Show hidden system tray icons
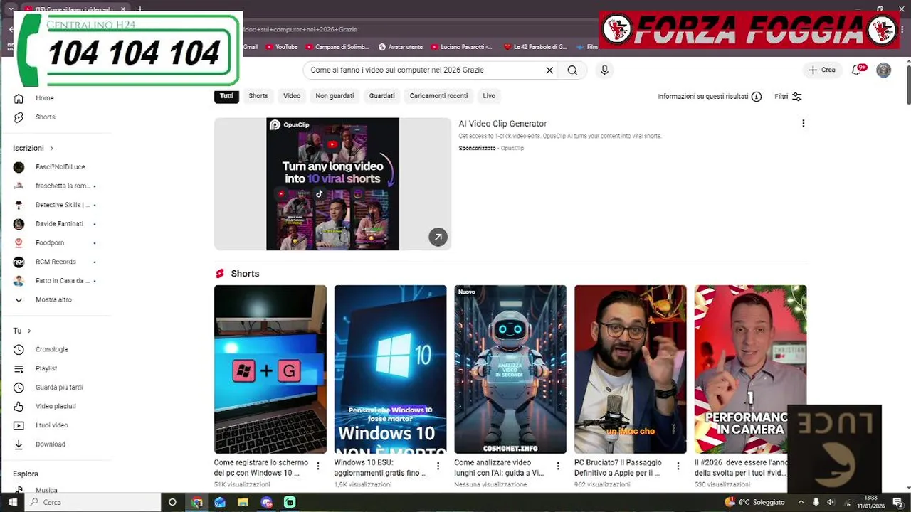Screen dimensions: 911x512 pyautogui.click(x=801, y=502)
